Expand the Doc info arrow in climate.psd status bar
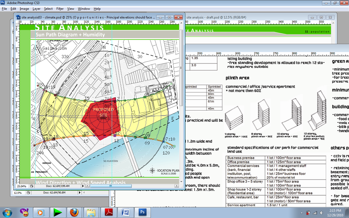The height and width of the screenshot is (218, 349). pyautogui.click(x=83, y=186)
